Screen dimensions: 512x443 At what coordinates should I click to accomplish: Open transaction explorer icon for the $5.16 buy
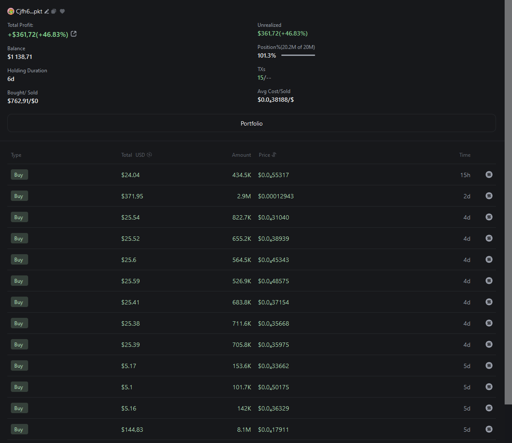[x=489, y=408]
